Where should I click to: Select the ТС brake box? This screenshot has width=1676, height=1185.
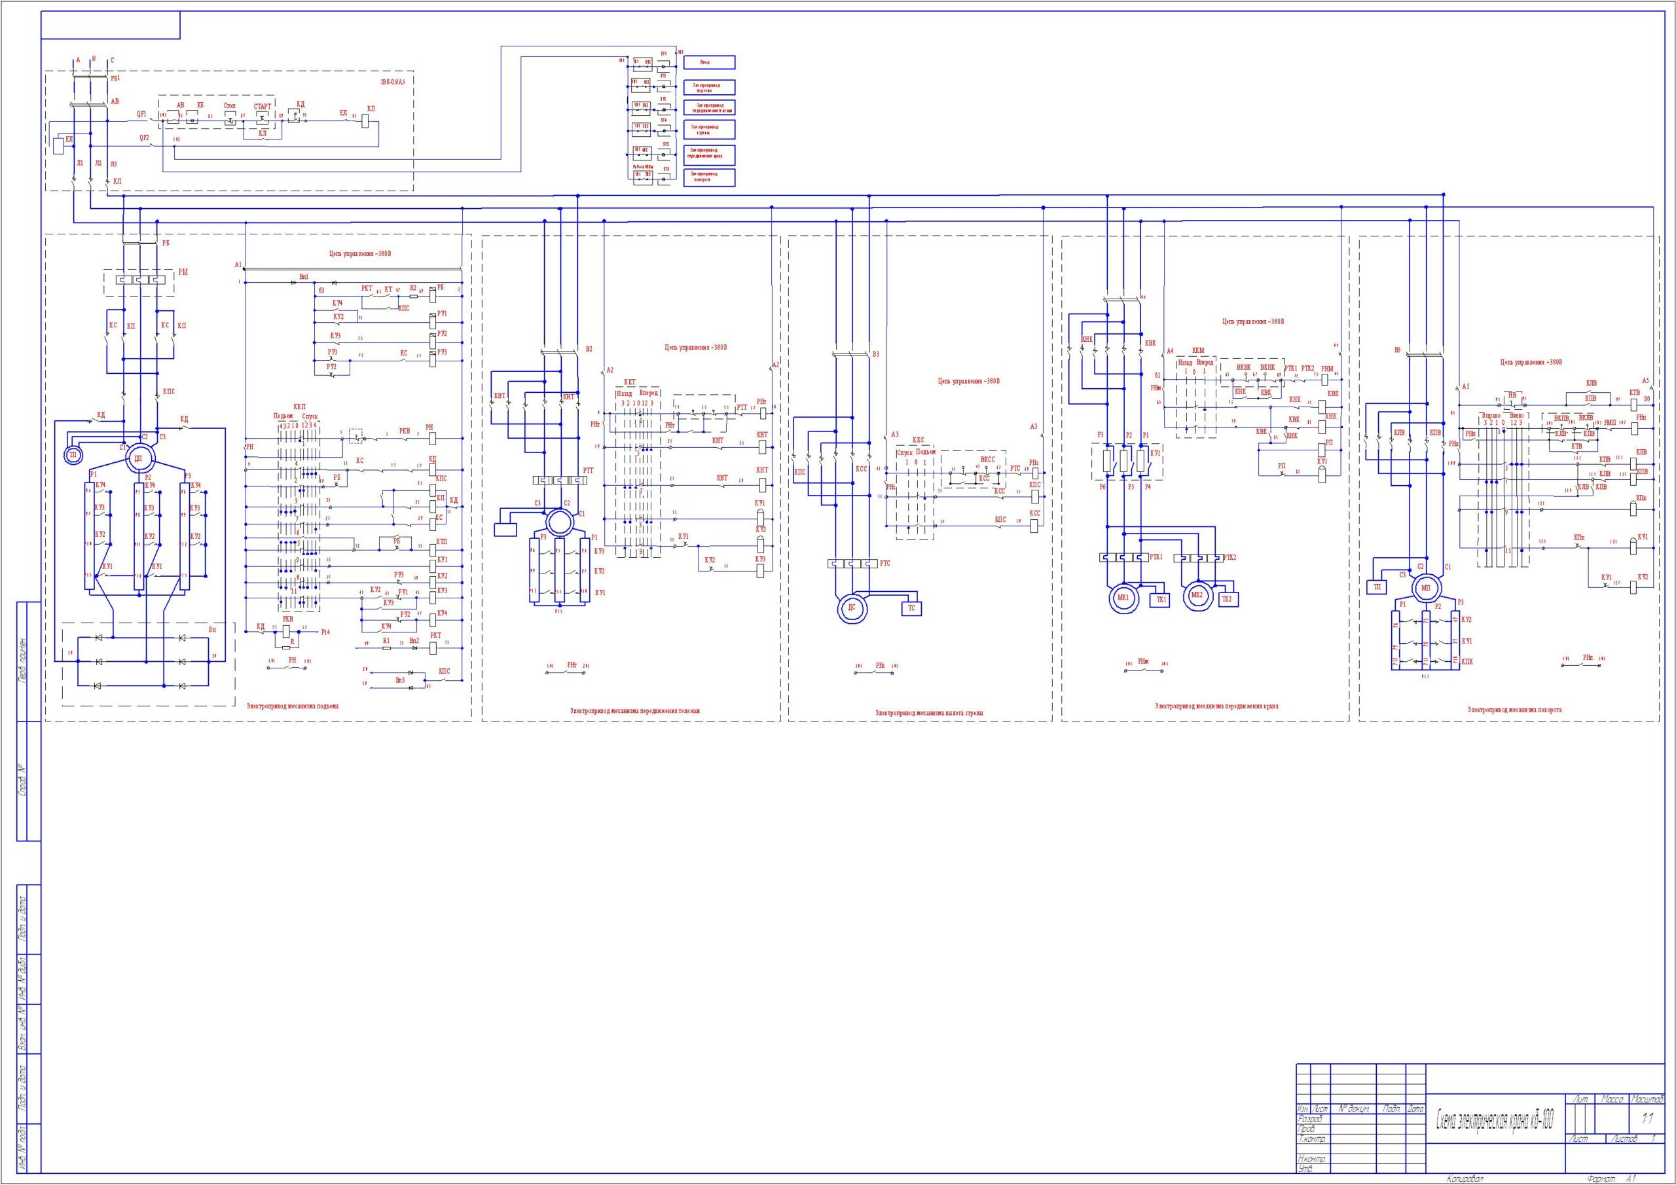[x=911, y=608]
